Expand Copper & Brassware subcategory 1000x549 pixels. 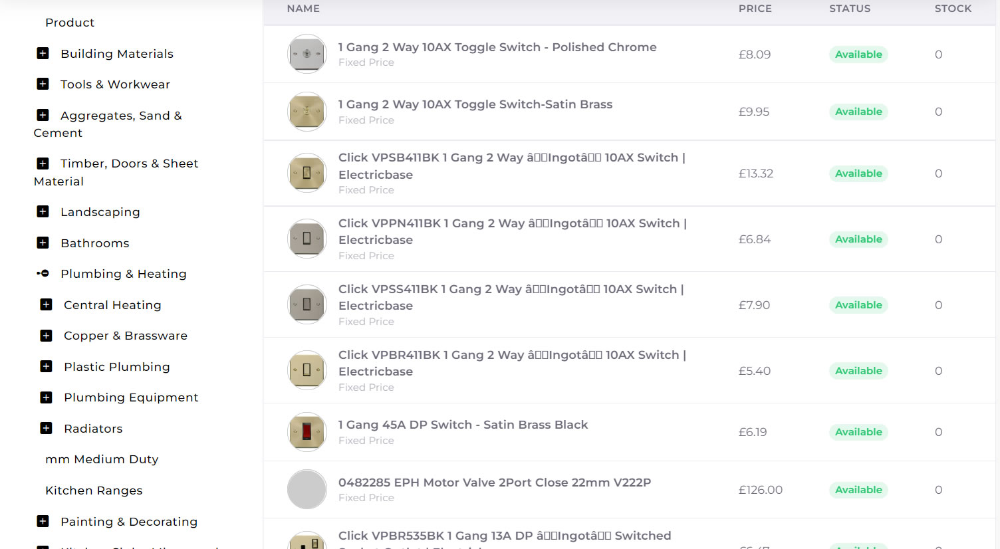point(46,335)
